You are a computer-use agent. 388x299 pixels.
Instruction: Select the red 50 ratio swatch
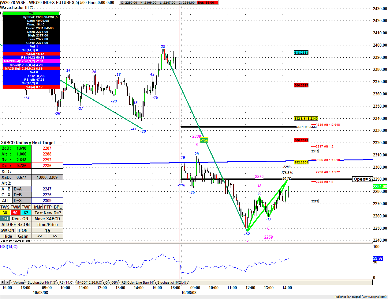coord(16,213)
